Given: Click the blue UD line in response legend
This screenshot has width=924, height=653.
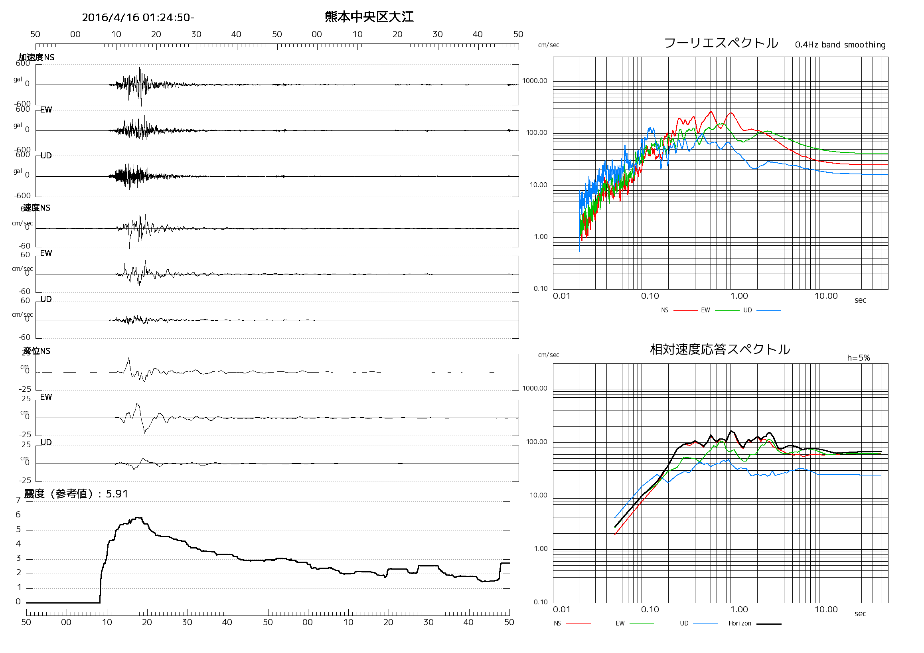Looking at the screenshot, I should (x=705, y=624).
